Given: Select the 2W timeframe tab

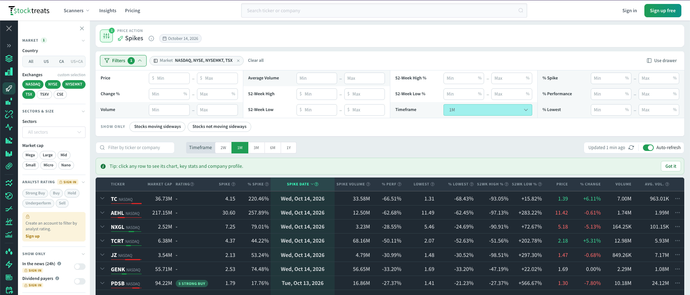Looking at the screenshot, I should click(x=223, y=148).
